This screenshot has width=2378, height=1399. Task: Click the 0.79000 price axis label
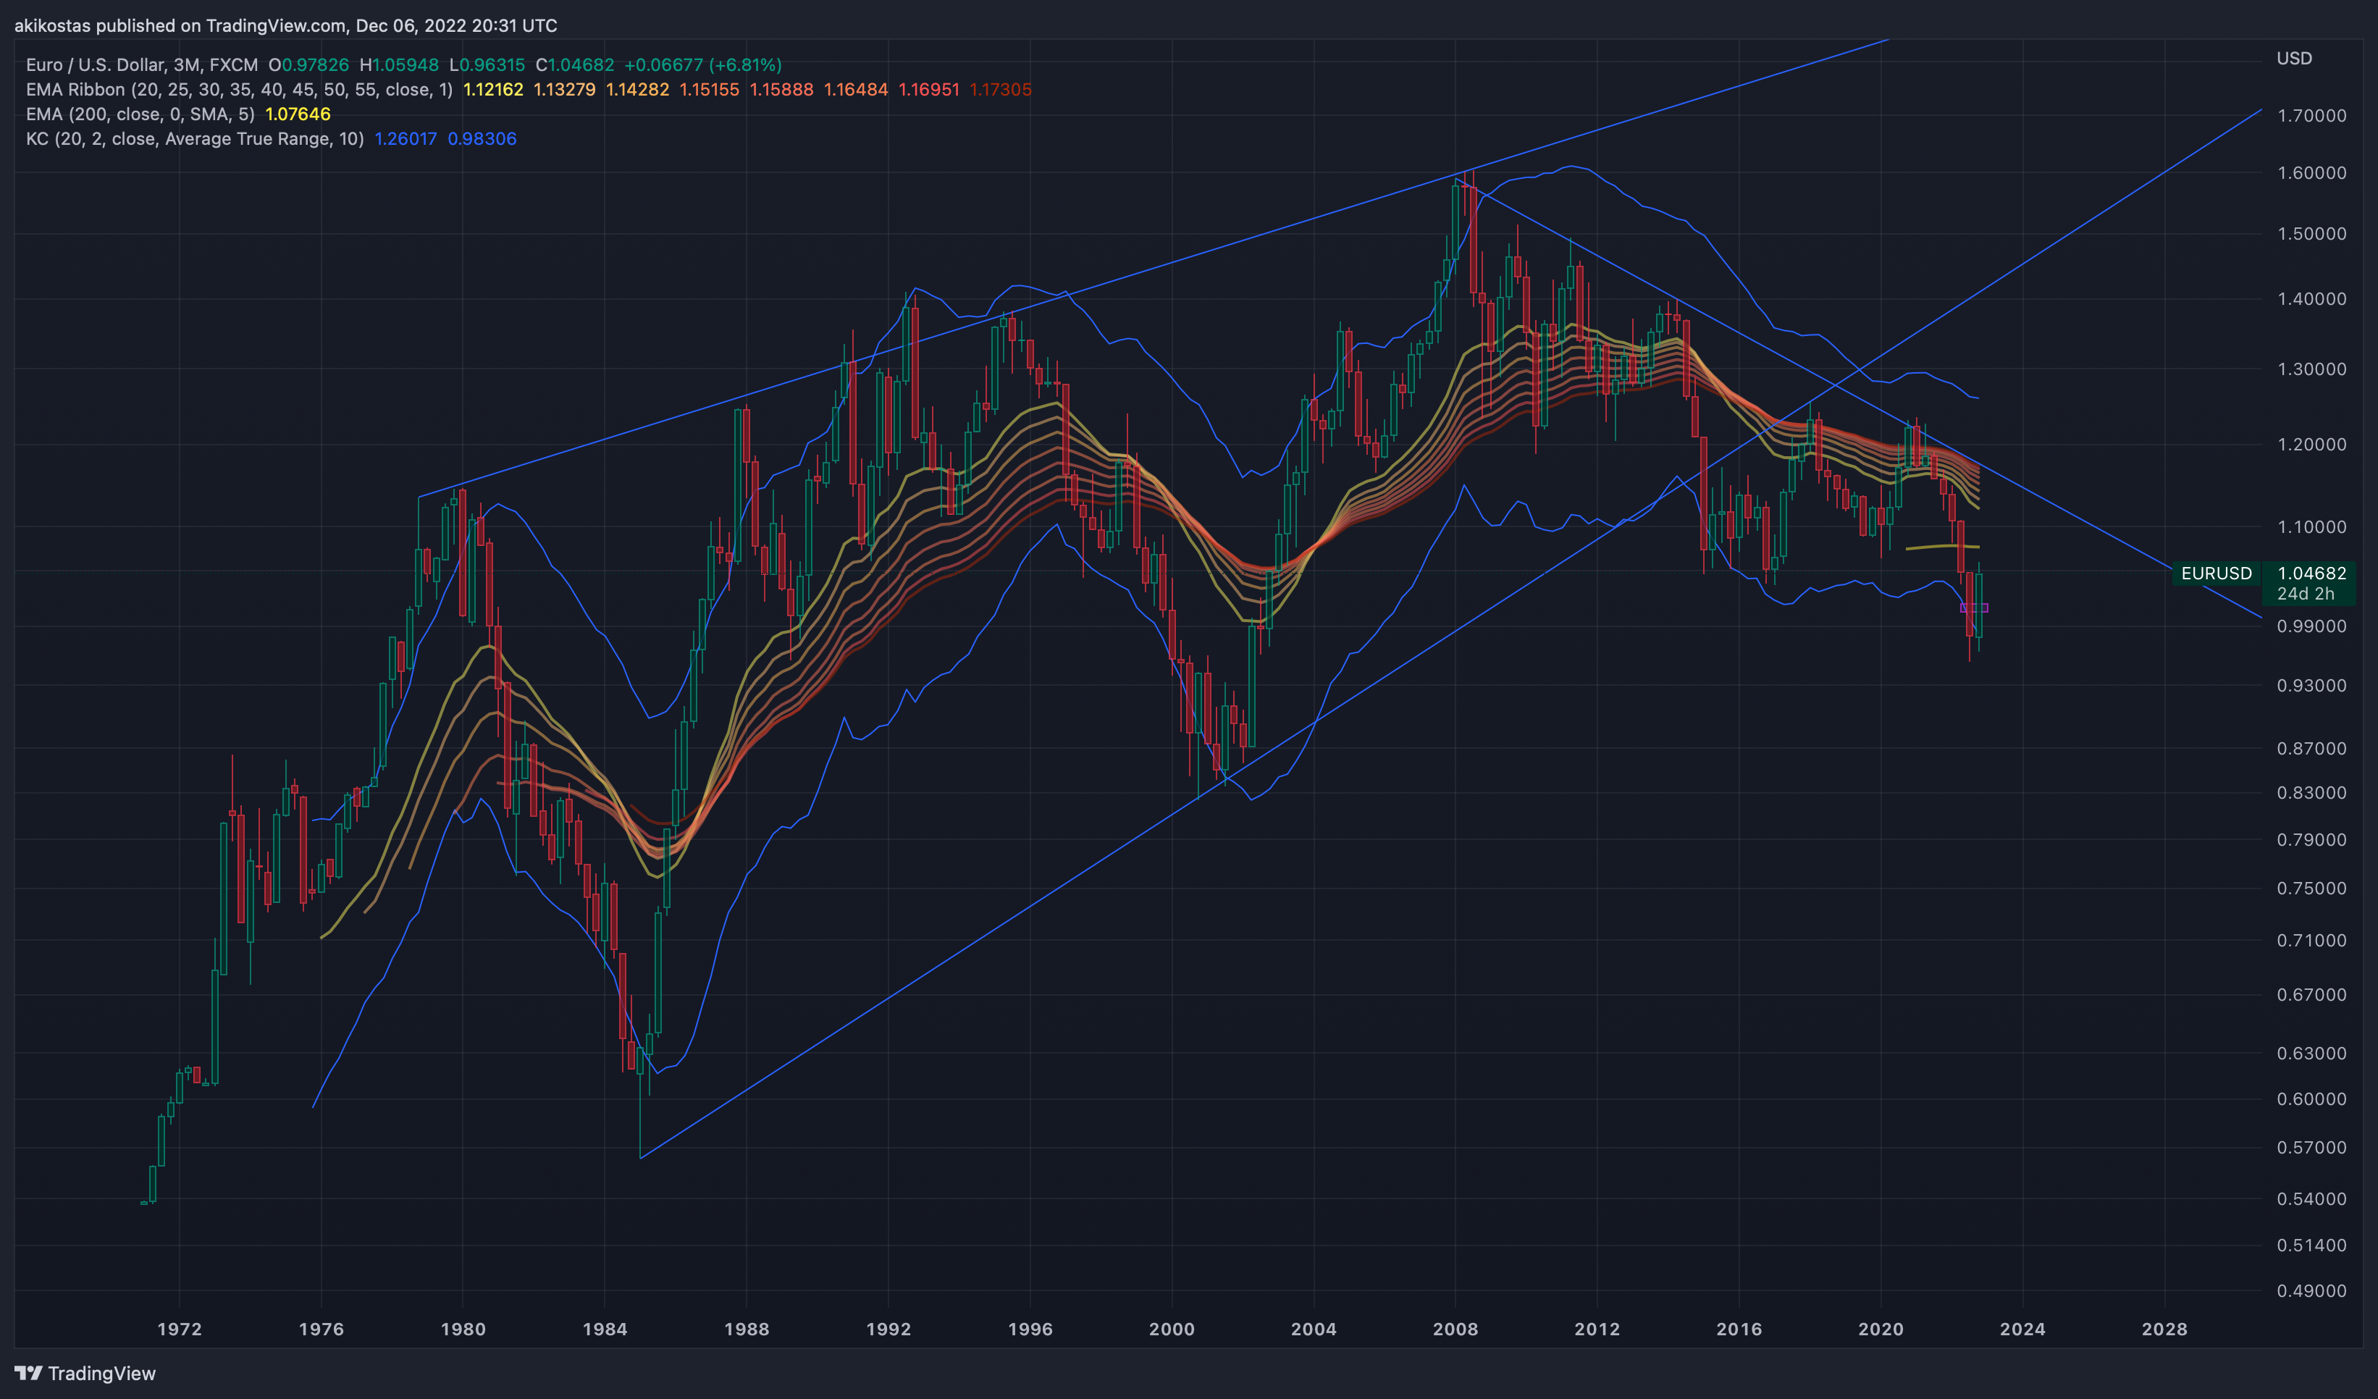[2312, 839]
